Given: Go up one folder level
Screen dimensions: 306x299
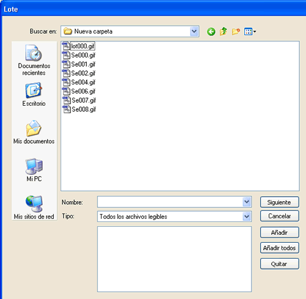Looking at the screenshot, I should coord(223,32).
